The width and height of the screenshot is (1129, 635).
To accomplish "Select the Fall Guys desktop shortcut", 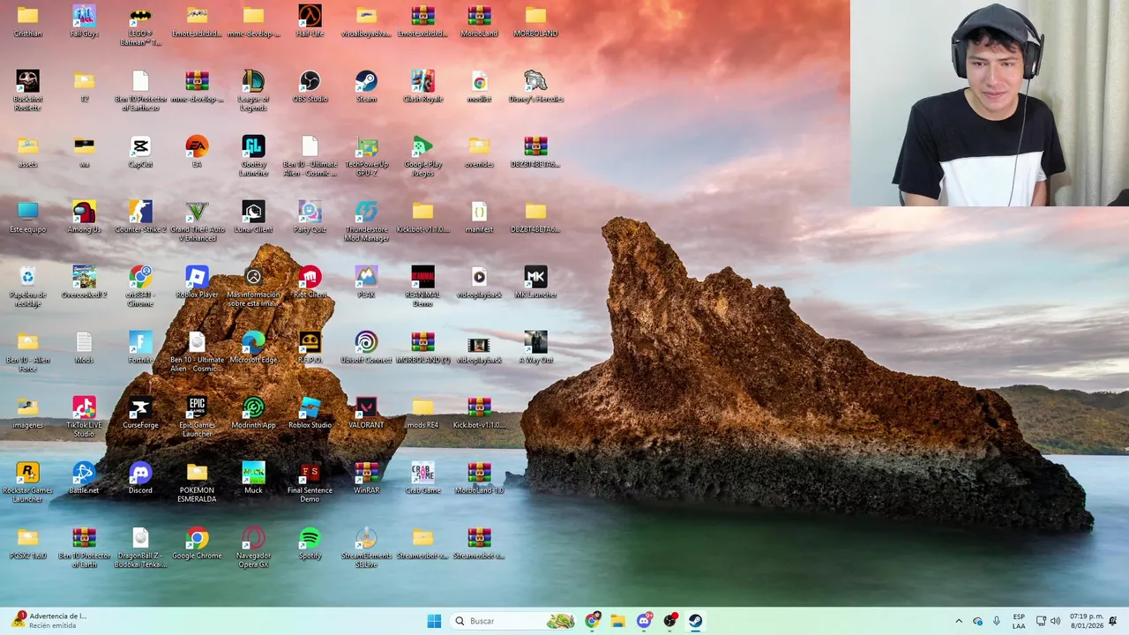I will coord(84,22).
